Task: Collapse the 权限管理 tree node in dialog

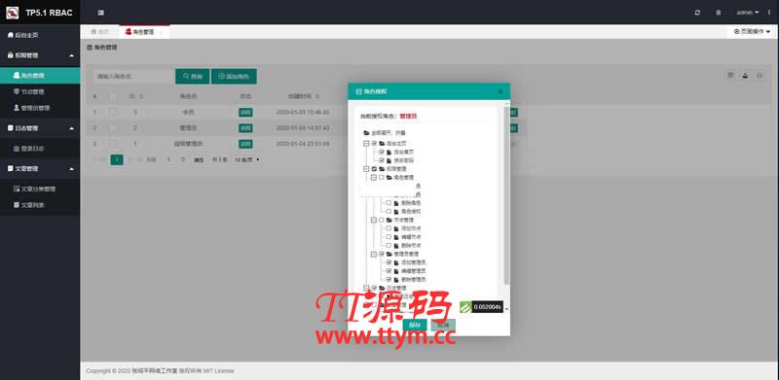Action: click(x=366, y=169)
